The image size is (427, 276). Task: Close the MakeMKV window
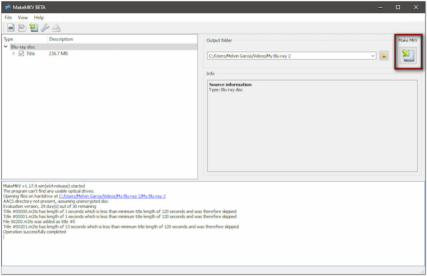pyautogui.click(x=416, y=7)
